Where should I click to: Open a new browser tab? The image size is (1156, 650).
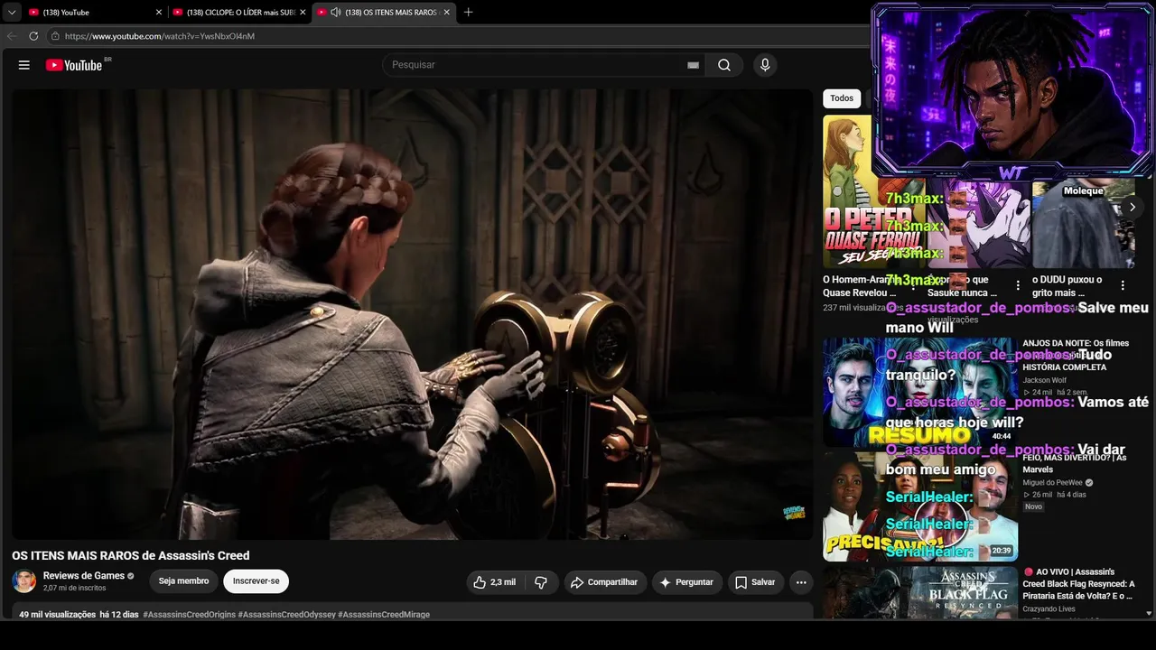pos(468,13)
